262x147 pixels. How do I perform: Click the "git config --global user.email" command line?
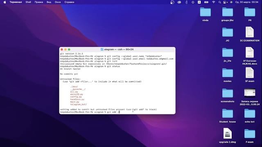[x=117, y=59]
